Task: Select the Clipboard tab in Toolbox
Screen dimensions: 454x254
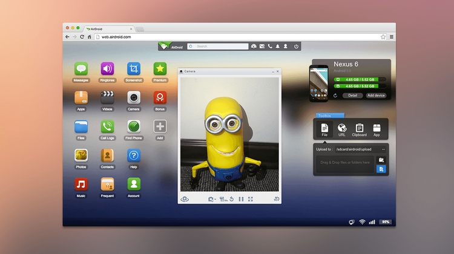Action: (x=359, y=129)
